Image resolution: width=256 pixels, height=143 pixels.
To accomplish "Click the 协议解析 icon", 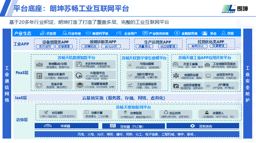I will coord(46,112).
